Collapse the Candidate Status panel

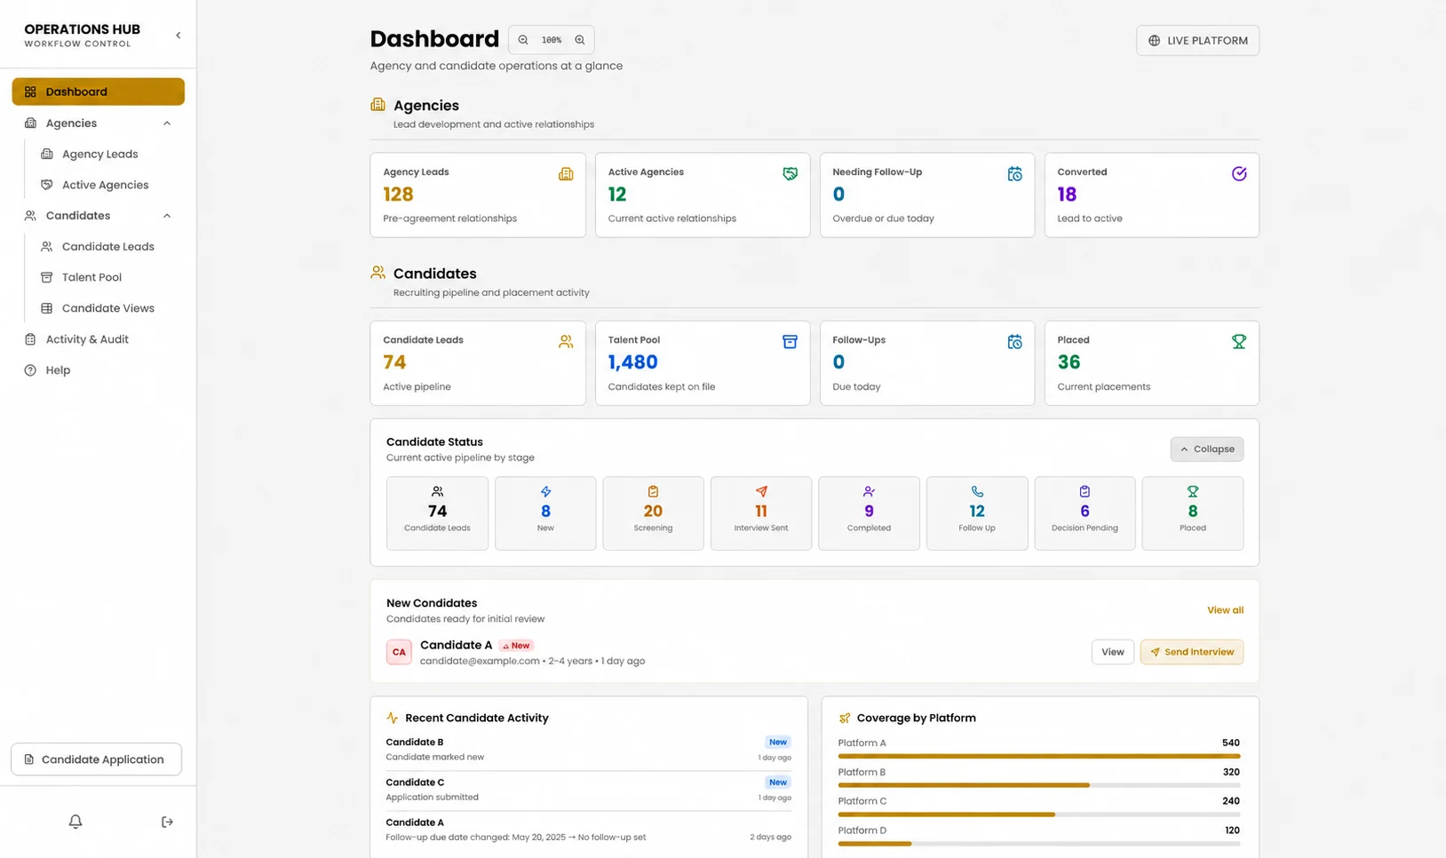point(1207,449)
